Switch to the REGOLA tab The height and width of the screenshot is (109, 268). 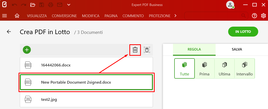click(x=194, y=50)
